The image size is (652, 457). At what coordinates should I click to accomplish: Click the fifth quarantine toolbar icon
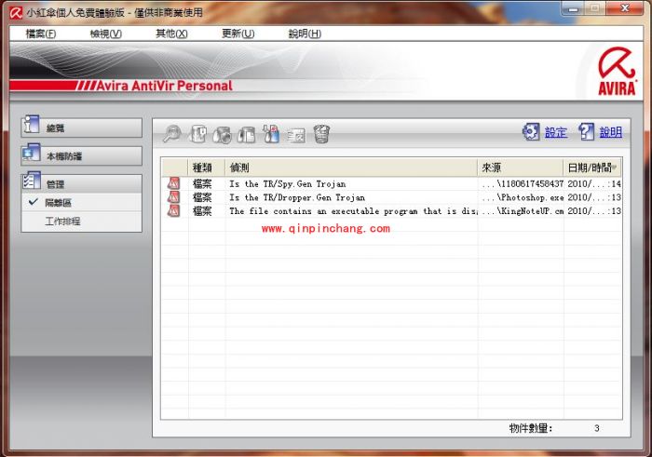click(x=272, y=134)
